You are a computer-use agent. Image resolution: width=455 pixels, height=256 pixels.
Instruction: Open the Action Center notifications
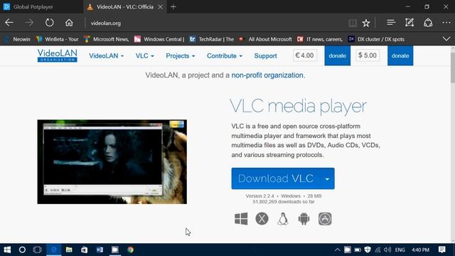click(442, 250)
